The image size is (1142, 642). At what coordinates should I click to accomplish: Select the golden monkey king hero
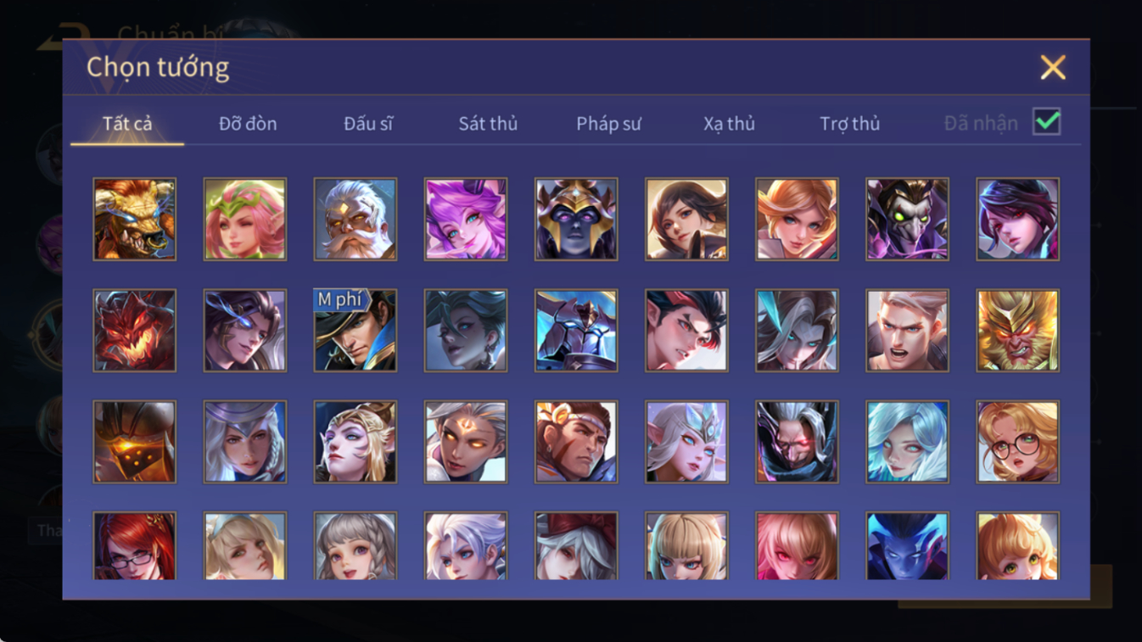[x=1018, y=330]
